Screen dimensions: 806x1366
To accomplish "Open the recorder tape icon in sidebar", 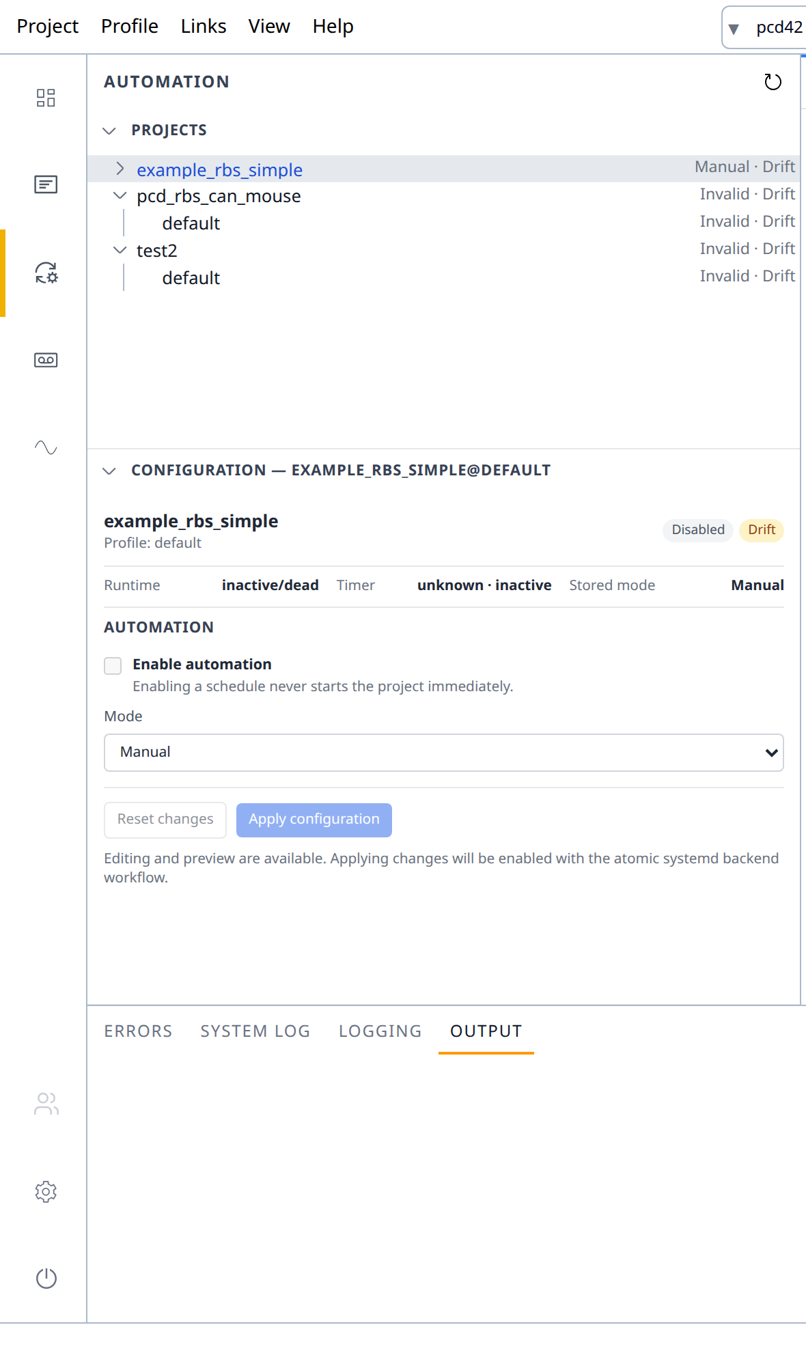I will (46, 360).
